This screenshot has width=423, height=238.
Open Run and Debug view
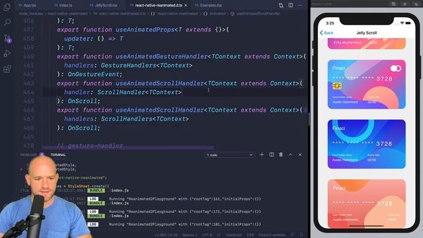pos(7,53)
